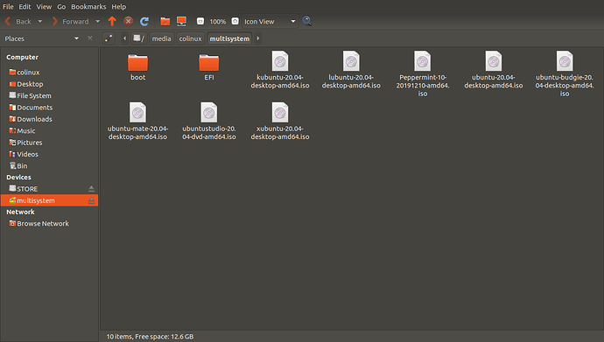Click the Stop loading icon
The height and width of the screenshot is (342, 604).
pos(129,22)
